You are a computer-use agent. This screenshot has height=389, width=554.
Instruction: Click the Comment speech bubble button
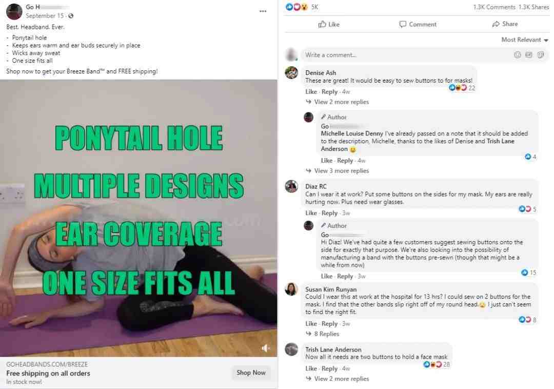click(x=418, y=25)
